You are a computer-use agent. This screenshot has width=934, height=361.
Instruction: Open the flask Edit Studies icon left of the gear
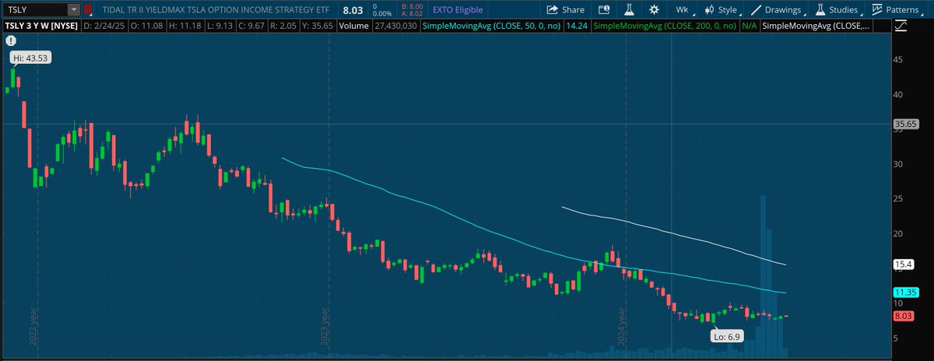[627, 10]
